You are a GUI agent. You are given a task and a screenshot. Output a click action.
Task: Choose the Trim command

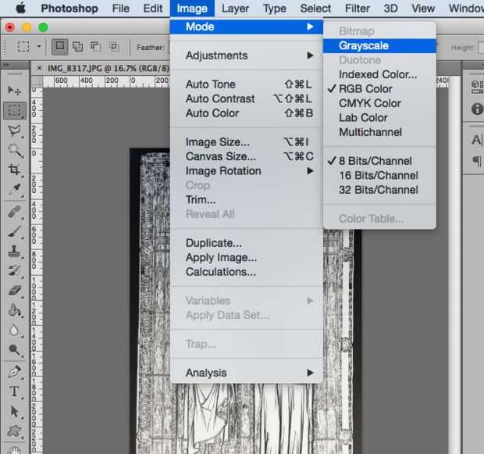pos(247,199)
